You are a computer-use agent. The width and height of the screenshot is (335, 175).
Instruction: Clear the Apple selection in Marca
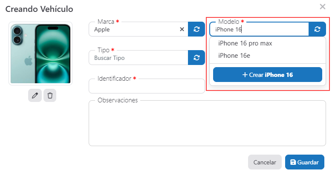(182, 29)
